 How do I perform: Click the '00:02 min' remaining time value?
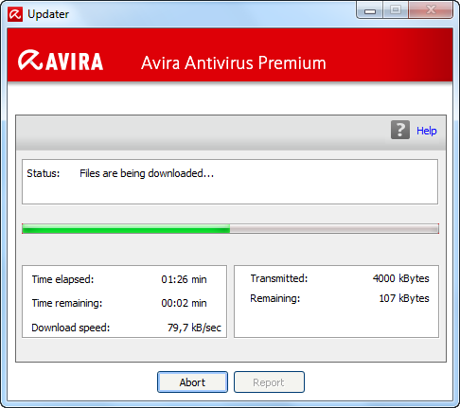tap(184, 303)
